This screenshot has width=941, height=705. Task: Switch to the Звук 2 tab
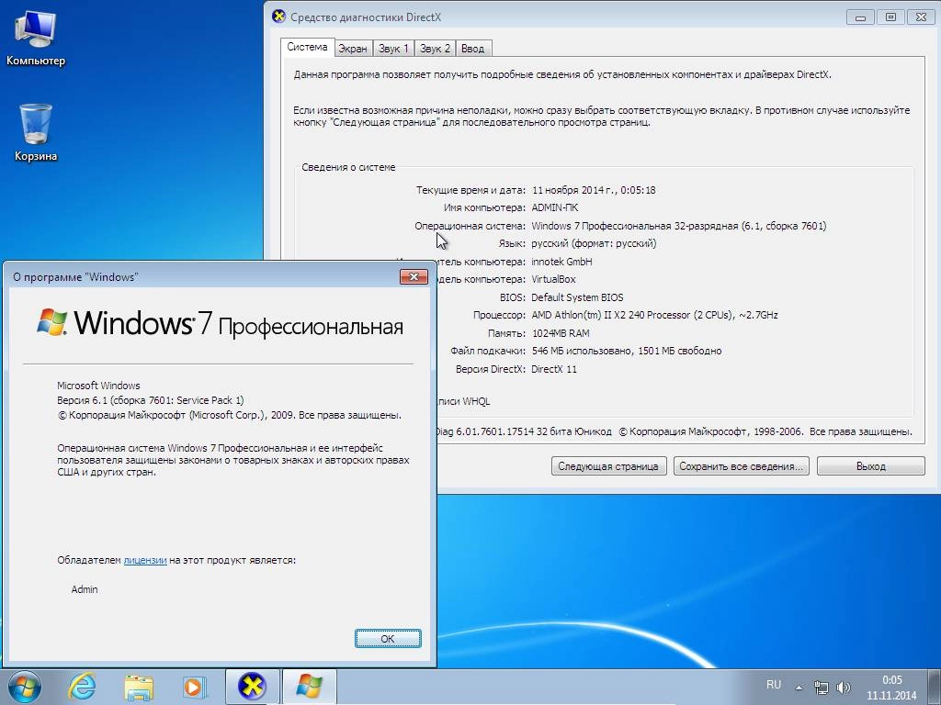tap(435, 49)
